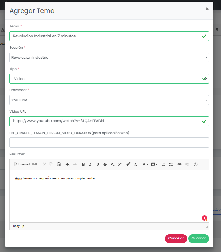Toggle bold formatting in editor
The height and width of the screenshot is (252, 221).
pos(83,164)
